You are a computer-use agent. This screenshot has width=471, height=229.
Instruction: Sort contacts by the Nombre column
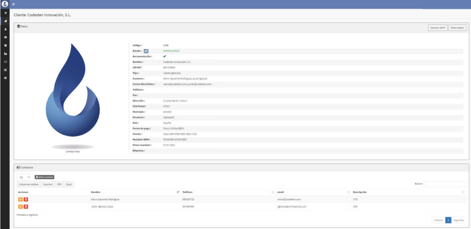[x=133, y=192]
